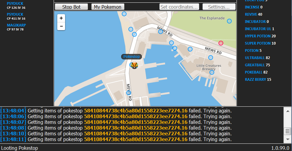Select the Pokestop marker on the bottom Mews Rd label

click(x=128, y=93)
